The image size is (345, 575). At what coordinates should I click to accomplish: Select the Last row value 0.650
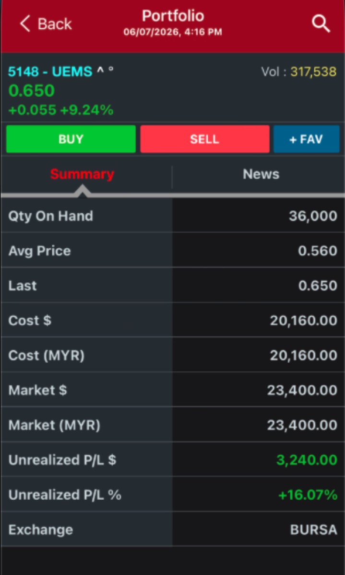tap(318, 286)
